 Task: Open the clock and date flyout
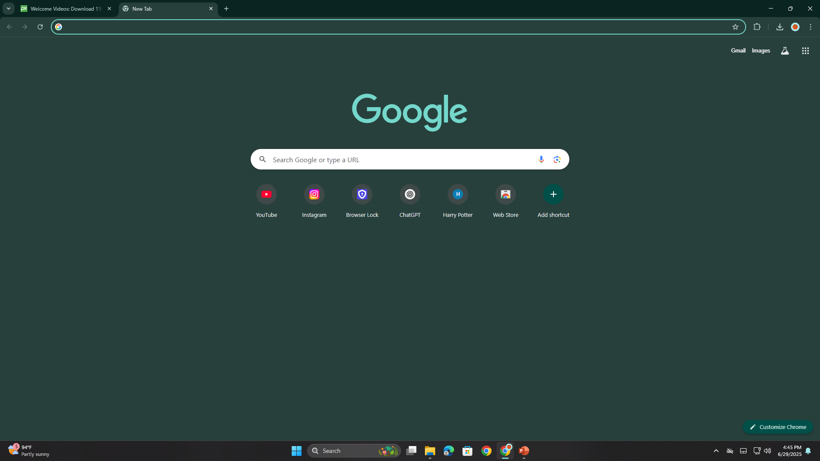coord(789,451)
